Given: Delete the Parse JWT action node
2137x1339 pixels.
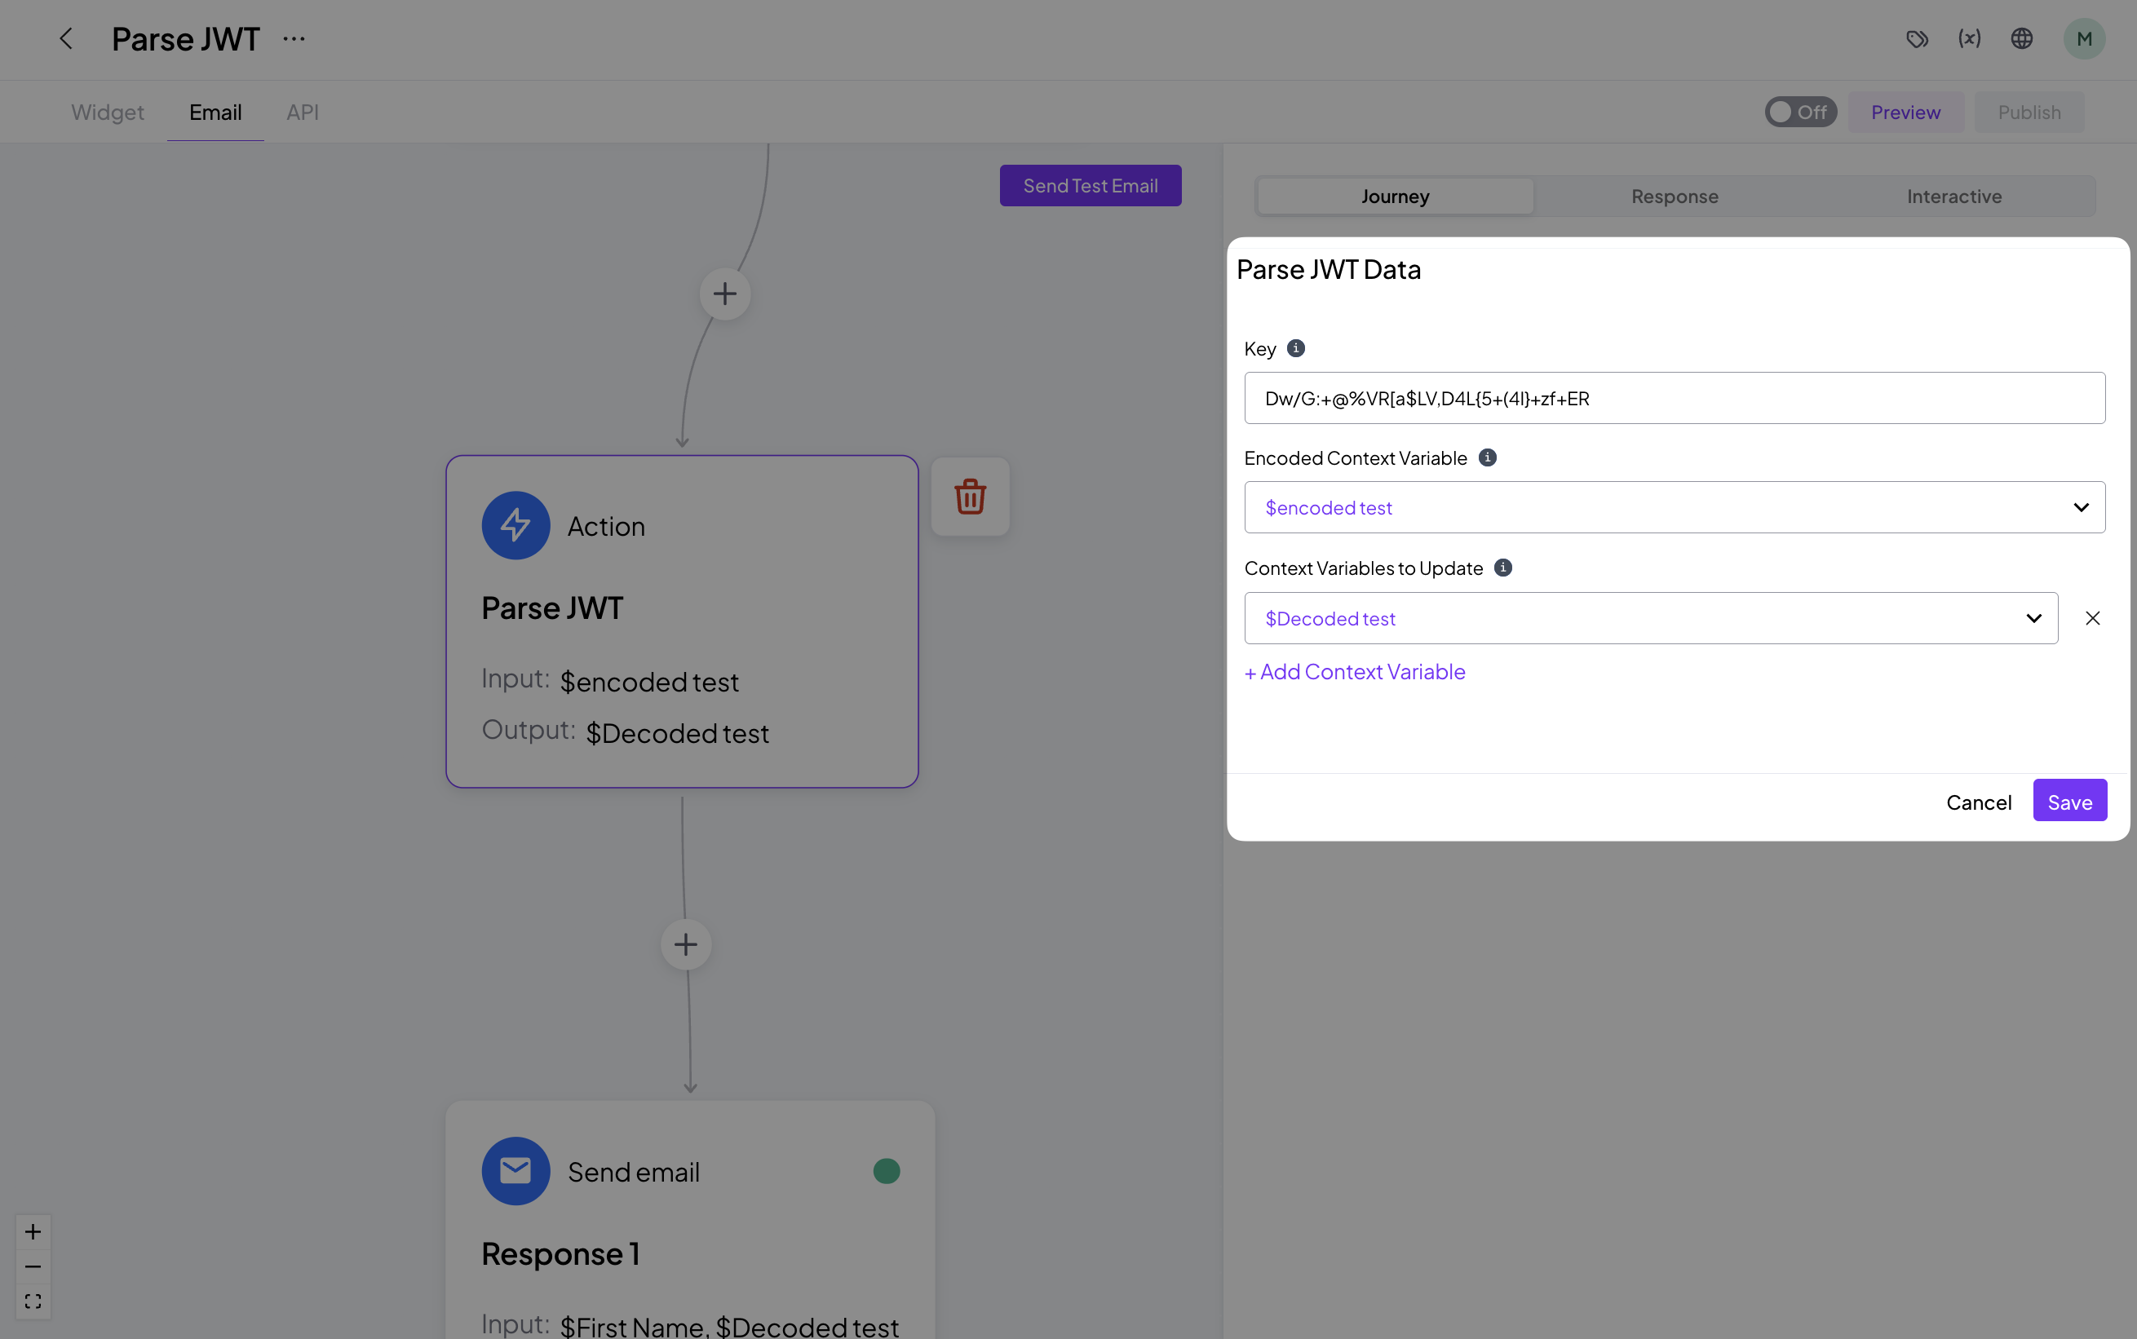Looking at the screenshot, I should coord(971,497).
